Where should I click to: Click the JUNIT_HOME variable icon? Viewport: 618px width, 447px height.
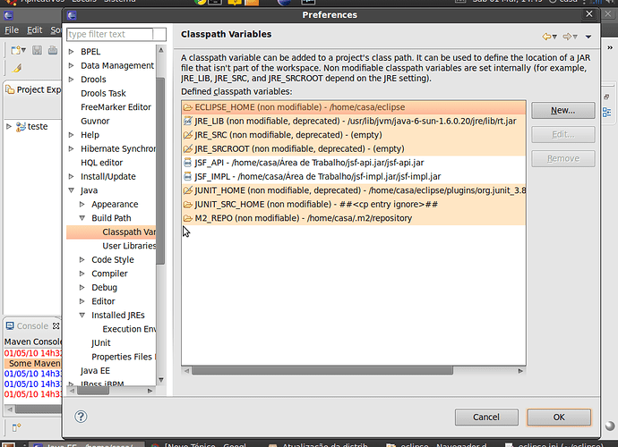click(188, 190)
